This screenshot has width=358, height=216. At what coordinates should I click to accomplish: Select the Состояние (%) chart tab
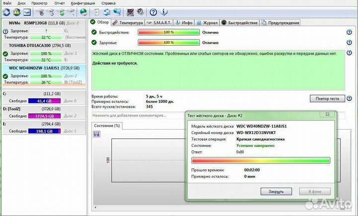[x=107, y=126]
